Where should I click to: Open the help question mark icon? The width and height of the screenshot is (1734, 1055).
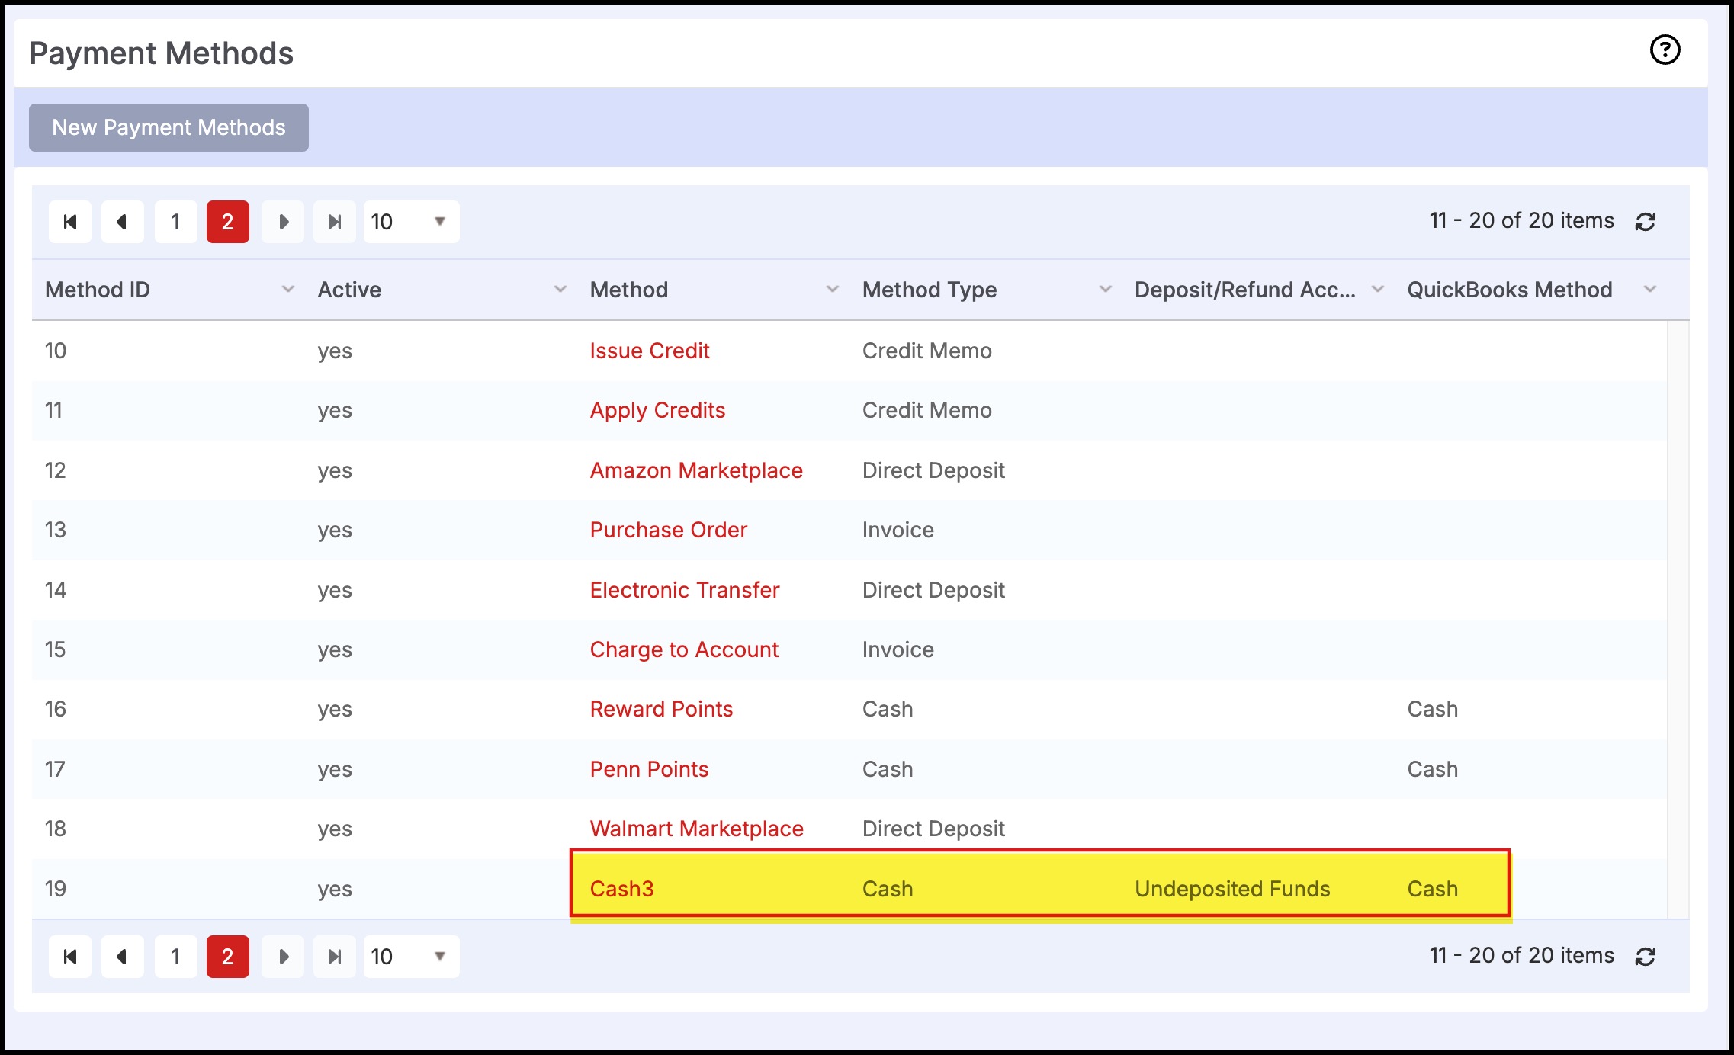[1665, 50]
